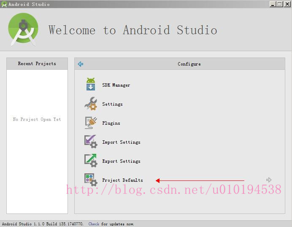Click "Welcome to Android Studio" heading
The width and height of the screenshot is (292, 227).
click(133, 30)
